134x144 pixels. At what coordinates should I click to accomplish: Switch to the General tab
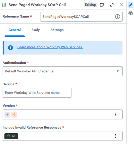tap(15, 30)
